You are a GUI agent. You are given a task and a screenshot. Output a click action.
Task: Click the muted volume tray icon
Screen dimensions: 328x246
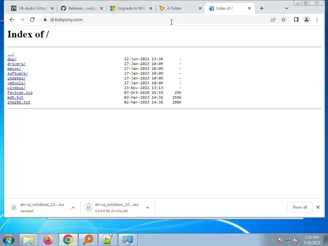tap(296, 240)
